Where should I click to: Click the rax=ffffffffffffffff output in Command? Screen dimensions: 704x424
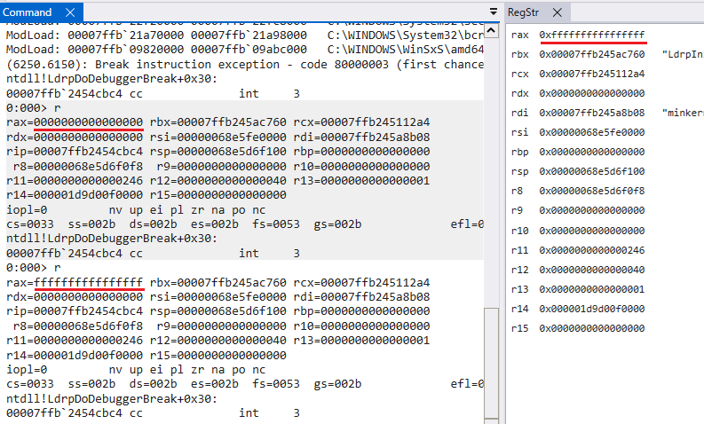coord(75,283)
